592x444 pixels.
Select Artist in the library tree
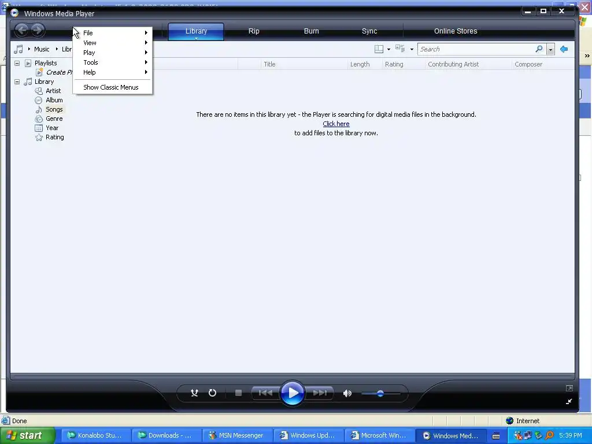53,91
